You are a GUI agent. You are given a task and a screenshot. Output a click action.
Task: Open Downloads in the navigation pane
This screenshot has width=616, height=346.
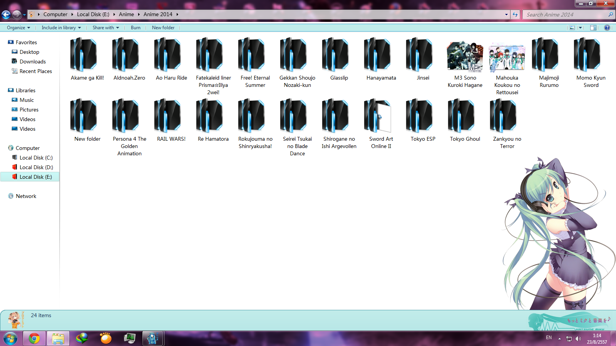pos(33,62)
